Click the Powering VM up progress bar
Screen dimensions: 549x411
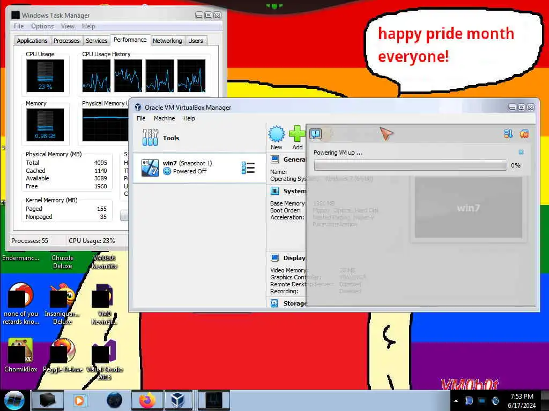pyautogui.click(x=410, y=165)
